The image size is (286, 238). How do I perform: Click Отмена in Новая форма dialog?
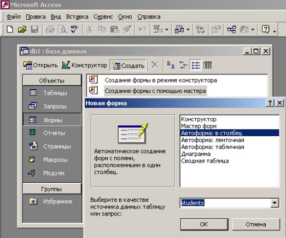(x=256, y=224)
